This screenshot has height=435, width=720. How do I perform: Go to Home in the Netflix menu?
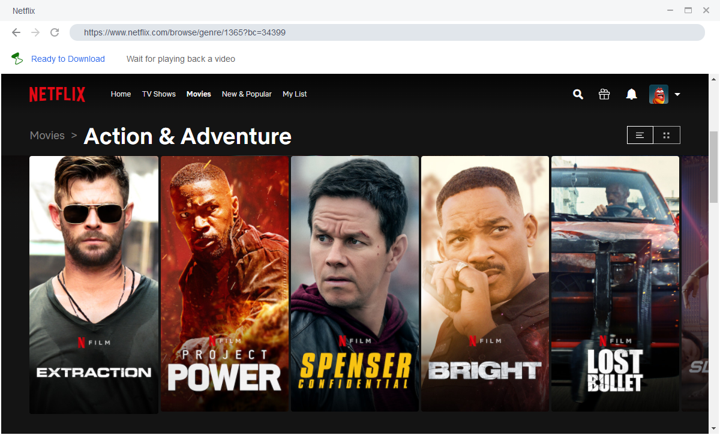121,94
